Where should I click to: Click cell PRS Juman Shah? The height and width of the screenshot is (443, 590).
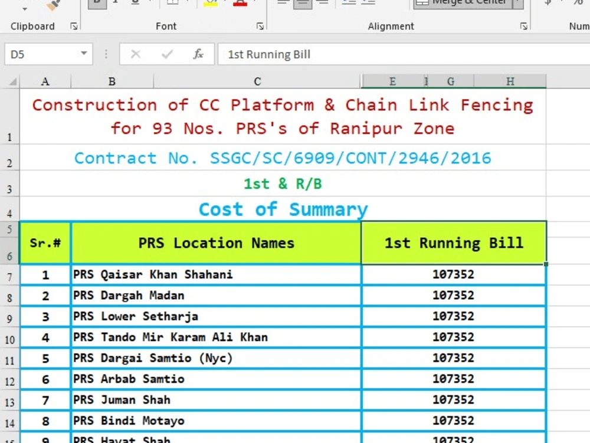tap(216, 400)
